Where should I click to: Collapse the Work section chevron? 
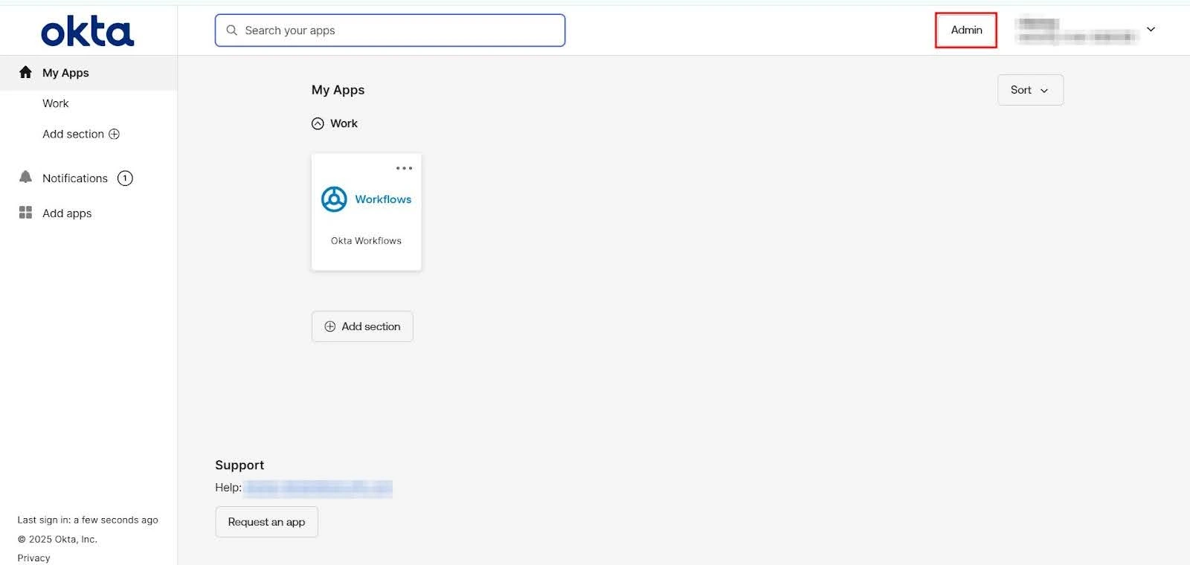coord(318,123)
